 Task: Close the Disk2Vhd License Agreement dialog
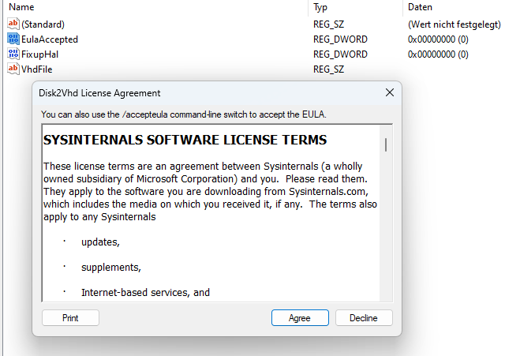[390, 92]
